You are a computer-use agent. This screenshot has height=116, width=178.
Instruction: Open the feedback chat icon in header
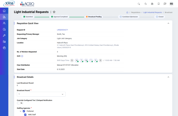[165, 4]
